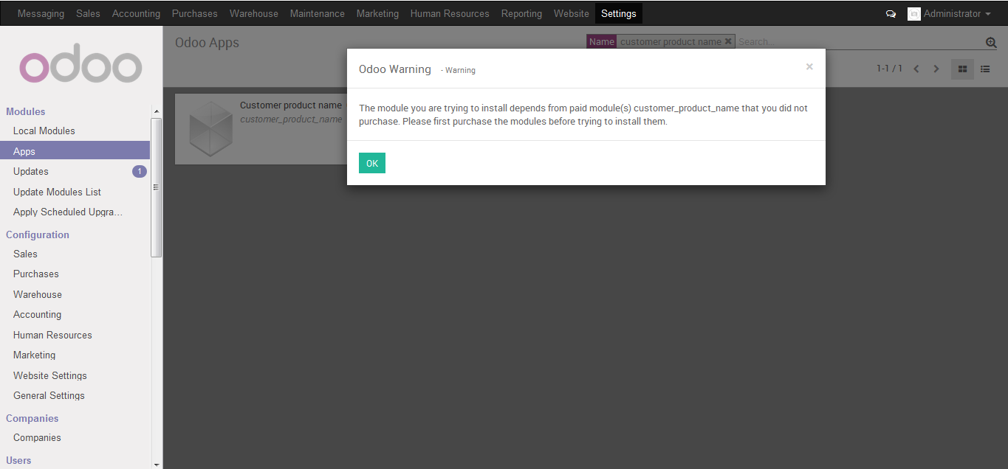Image resolution: width=1008 pixels, height=469 pixels.
Task: Open the Maintenance menu
Action: (318, 13)
